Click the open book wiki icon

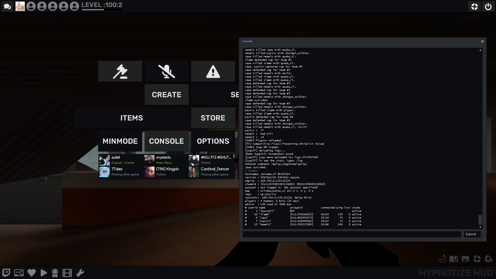coord(454,259)
